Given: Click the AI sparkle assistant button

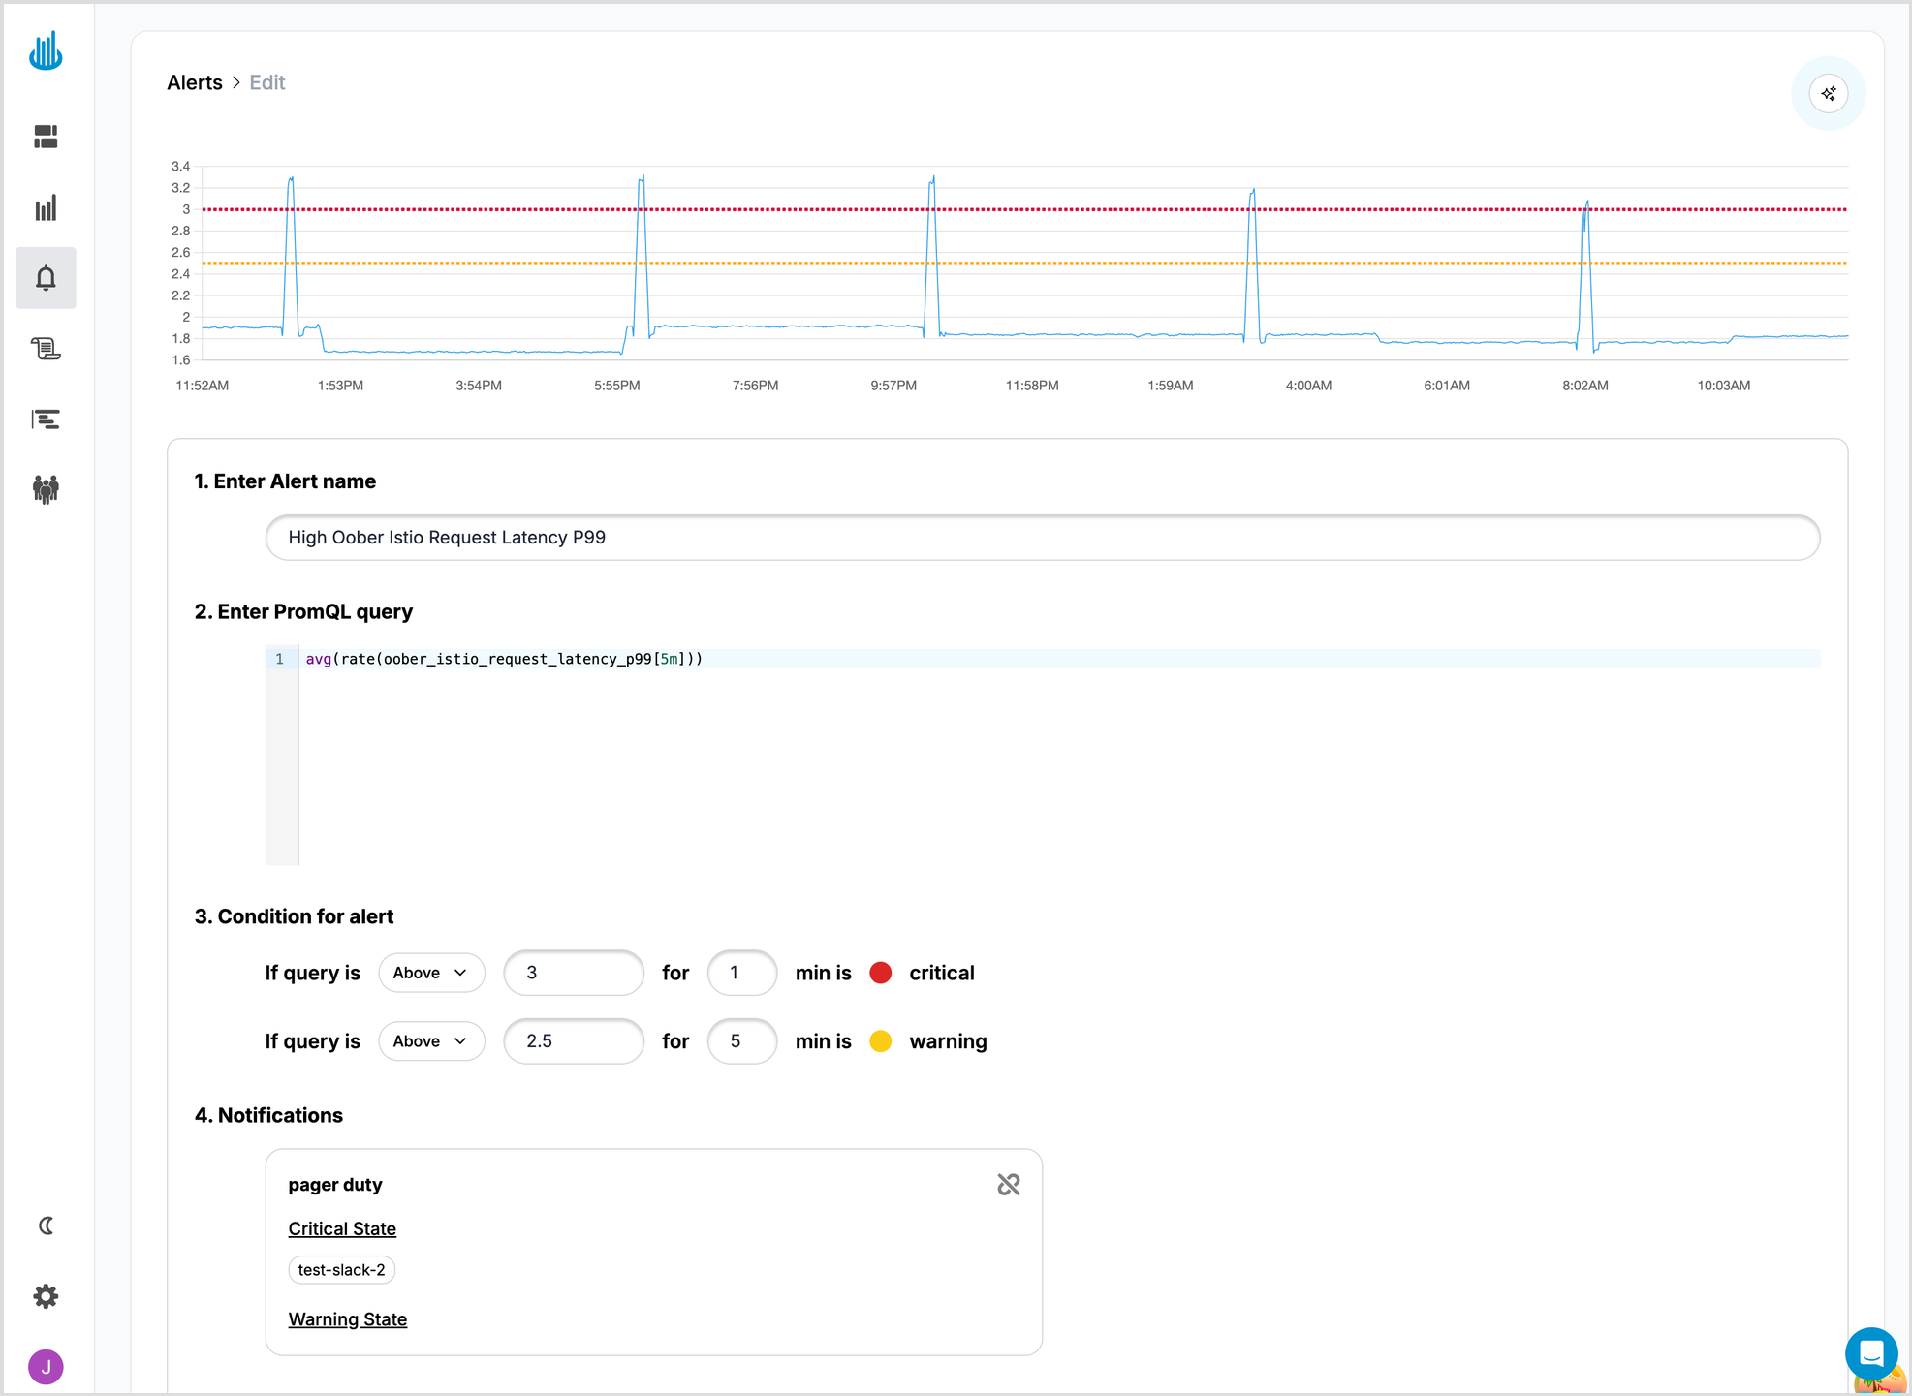Looking at the screenshot, I should (1828, 94).
